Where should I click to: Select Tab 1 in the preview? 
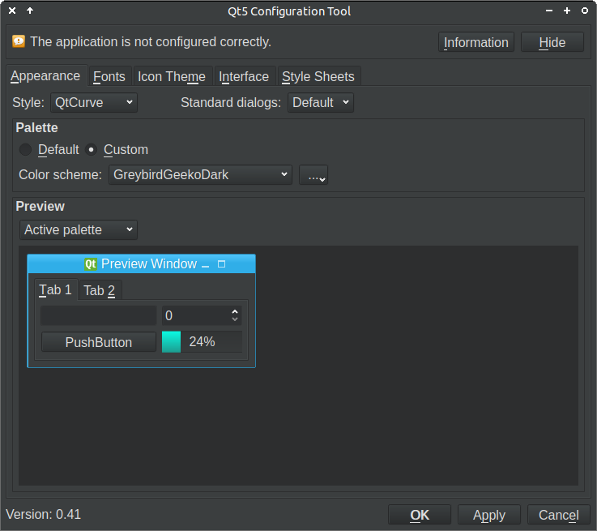56,290
